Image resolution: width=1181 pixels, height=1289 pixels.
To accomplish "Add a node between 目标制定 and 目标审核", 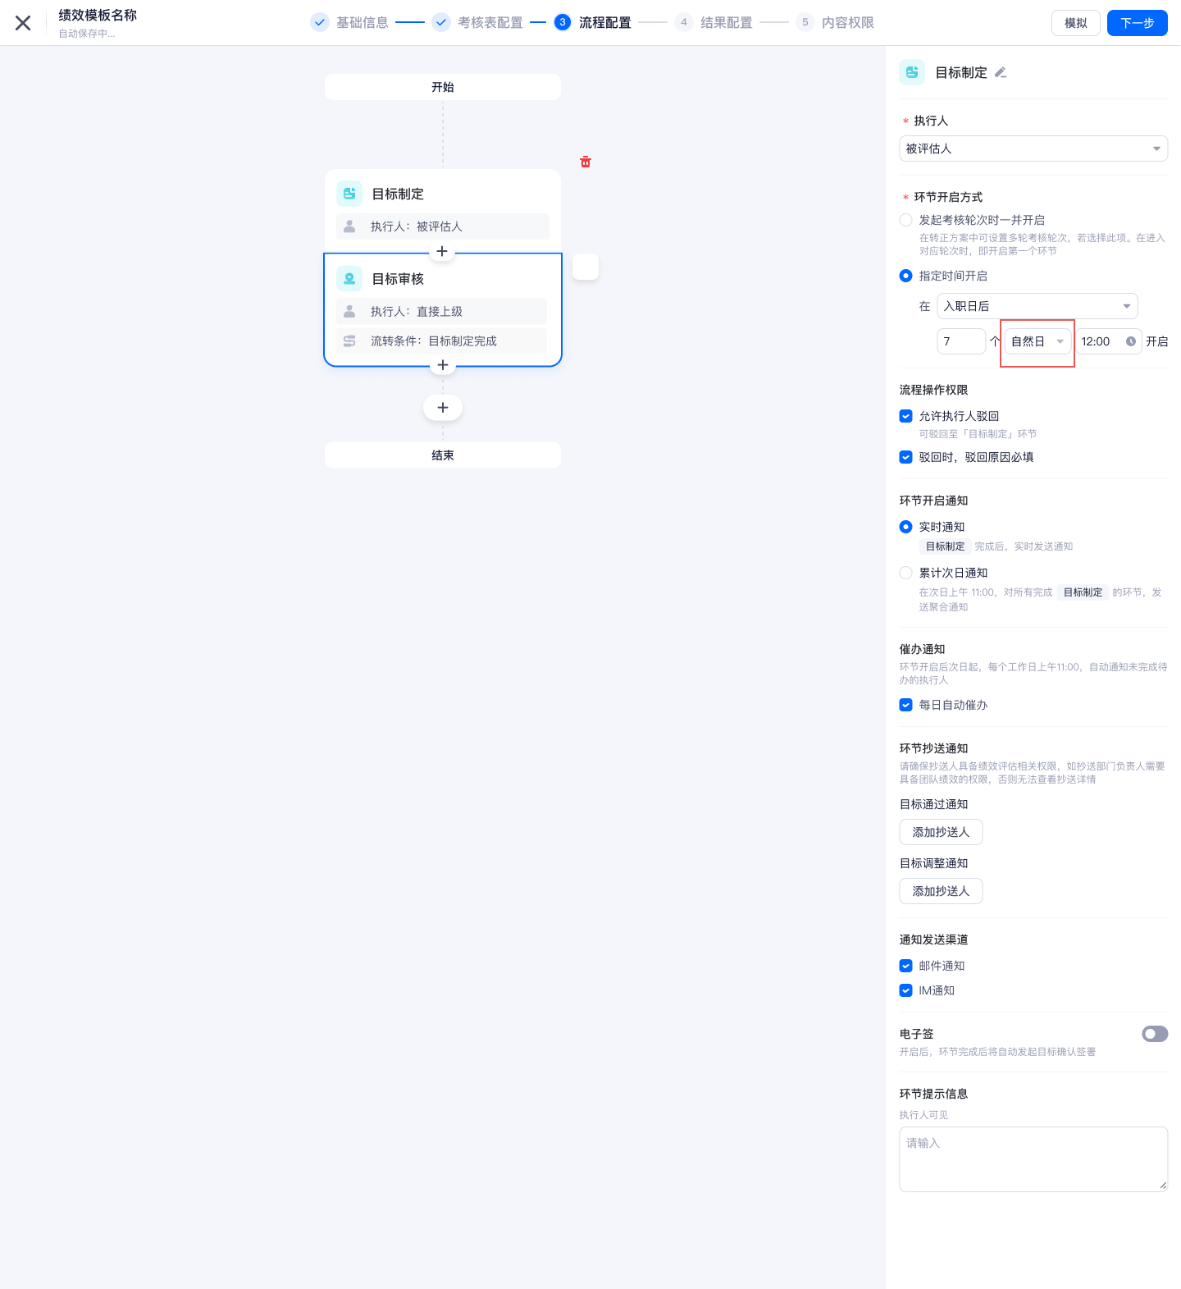I will [442, 251].
